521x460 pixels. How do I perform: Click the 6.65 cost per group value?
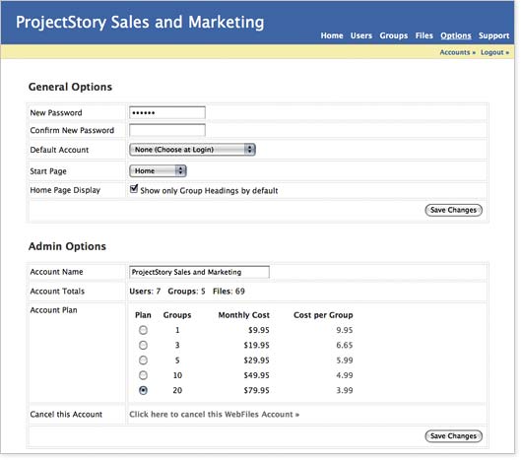(345, 345)
